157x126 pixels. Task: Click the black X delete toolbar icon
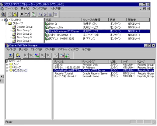click(22, 14)
